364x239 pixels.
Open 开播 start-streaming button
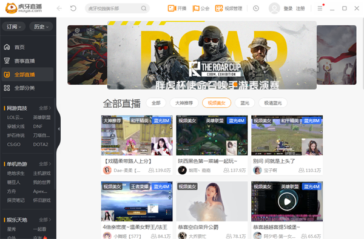click(177, 8)
